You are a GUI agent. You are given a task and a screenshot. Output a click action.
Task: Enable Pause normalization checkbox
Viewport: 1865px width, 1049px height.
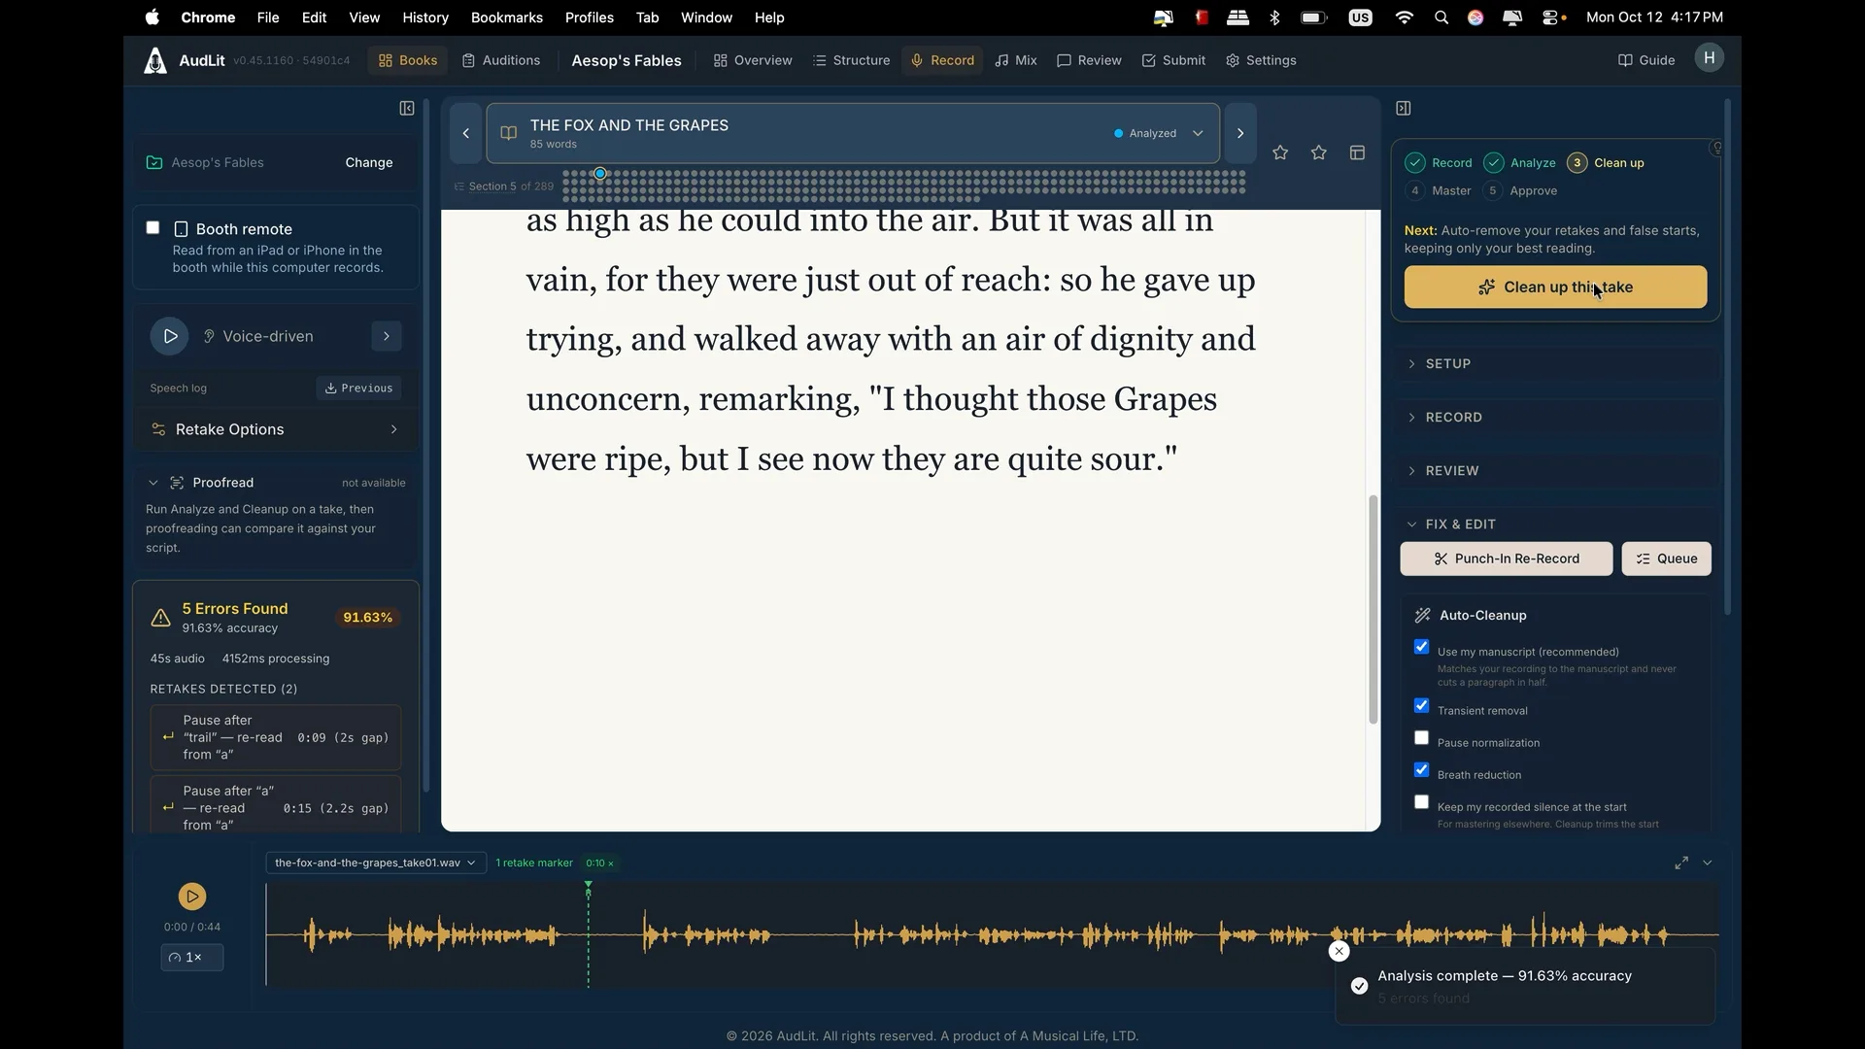pos(1421,738)
